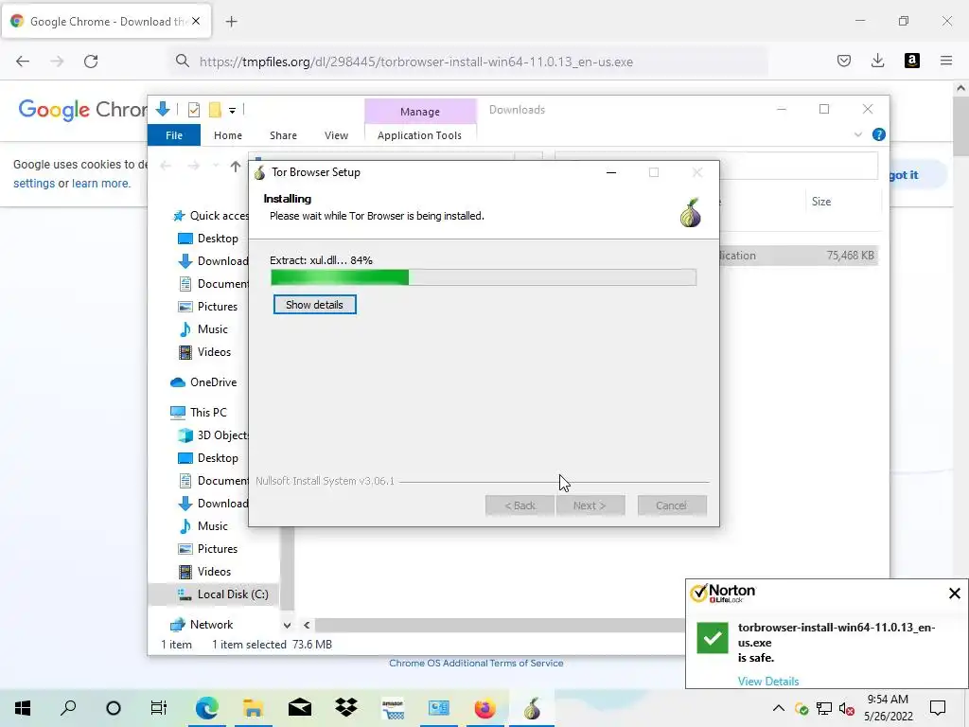Click the 75,468 KB file row
This screenshot has height=727, width=969.
(799, 256)
